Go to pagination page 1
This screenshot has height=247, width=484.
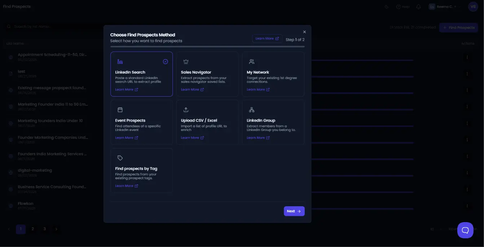tap(21, 229)
